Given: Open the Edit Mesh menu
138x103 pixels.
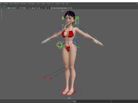Looking at the screenshot, I should coord(17,4).
